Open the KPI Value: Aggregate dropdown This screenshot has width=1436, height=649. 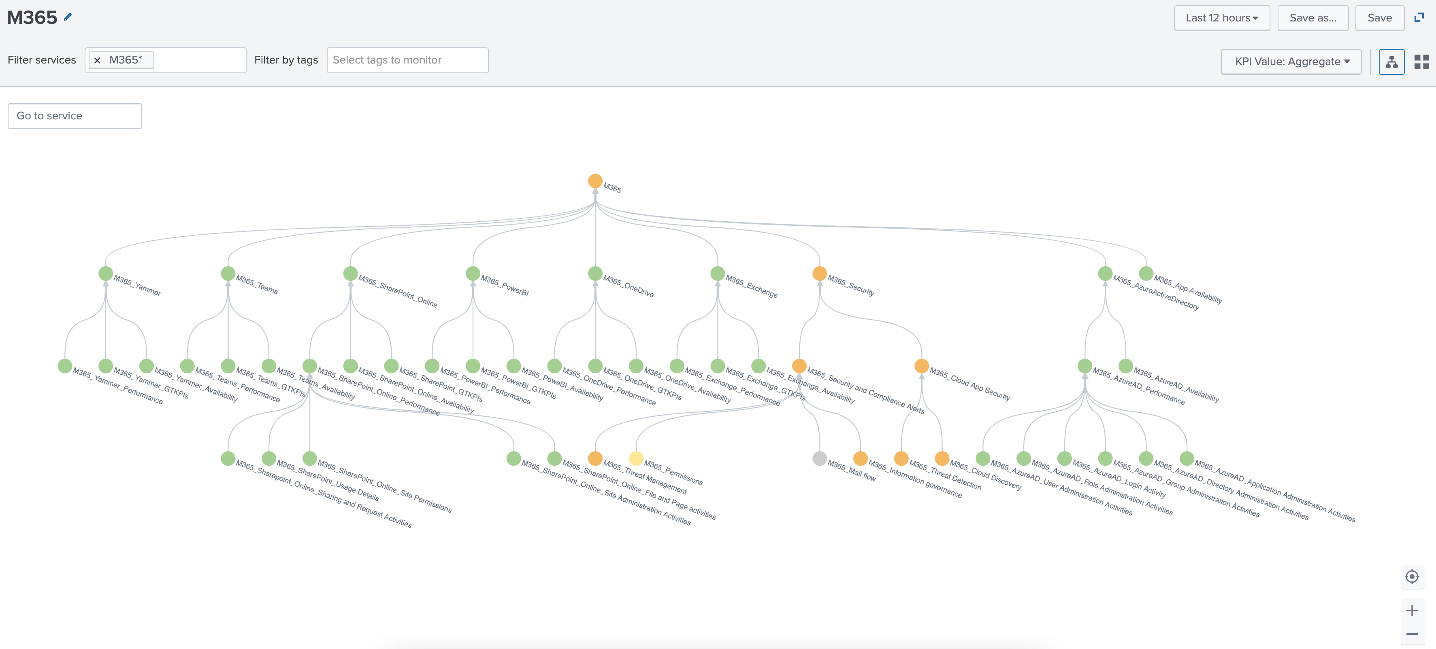pyautogui.click(x=1291, y=61)
